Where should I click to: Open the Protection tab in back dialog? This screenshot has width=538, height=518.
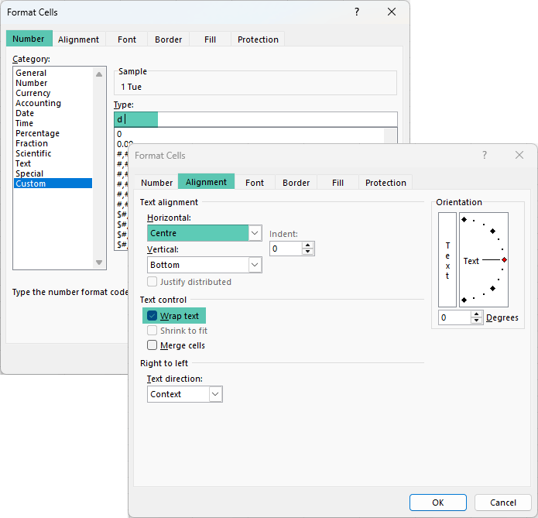[258, 39]
